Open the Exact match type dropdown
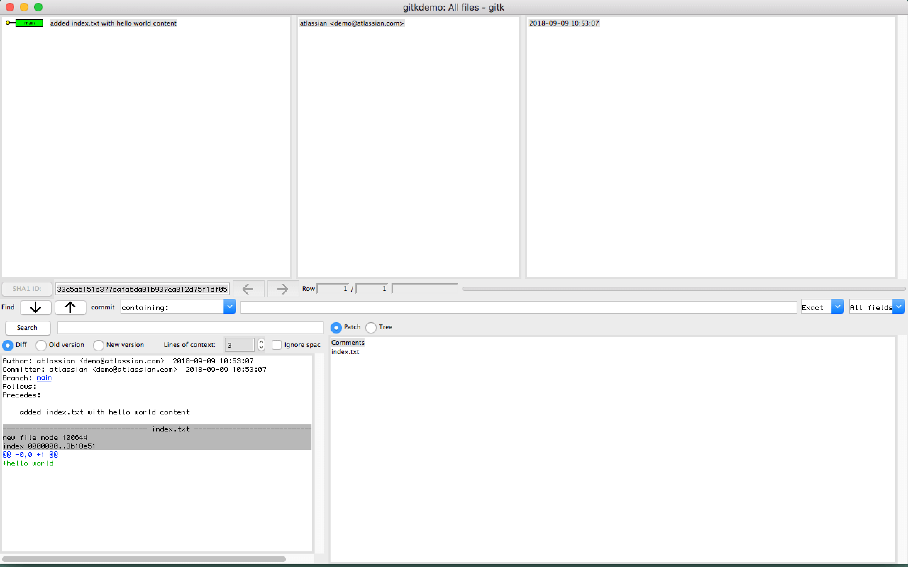The image size is (908, 567). [837, 307]
